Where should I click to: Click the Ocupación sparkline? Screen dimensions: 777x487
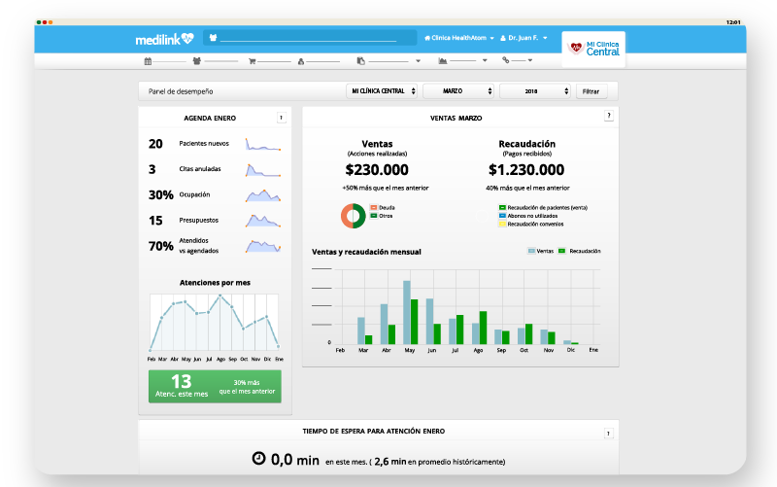[262, 195]
